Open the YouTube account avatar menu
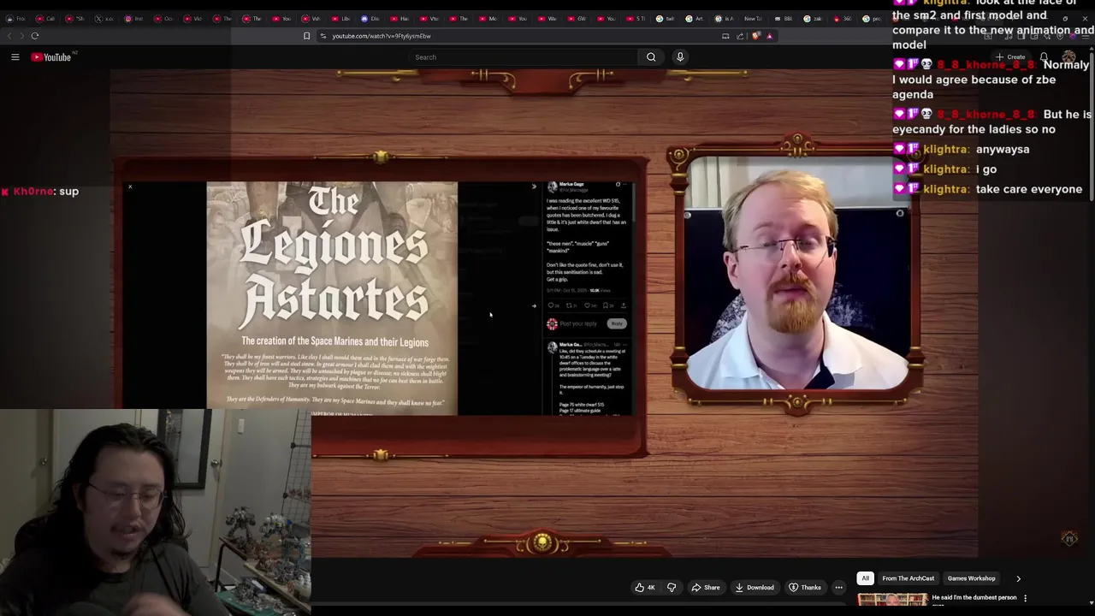The height and width of the screenshot is (616, 1095). (1068, 57)
